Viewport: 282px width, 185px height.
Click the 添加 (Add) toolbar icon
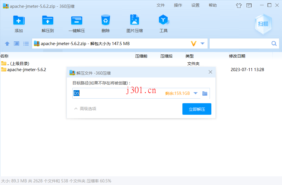pos(19,20)
